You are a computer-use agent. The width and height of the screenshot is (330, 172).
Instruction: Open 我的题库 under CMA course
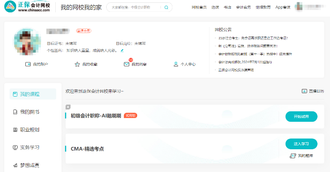(x=301, y=156)
